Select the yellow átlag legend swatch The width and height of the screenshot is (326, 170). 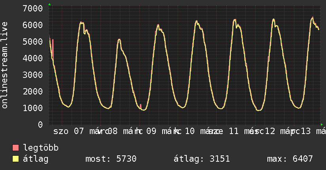pos(16,159)
